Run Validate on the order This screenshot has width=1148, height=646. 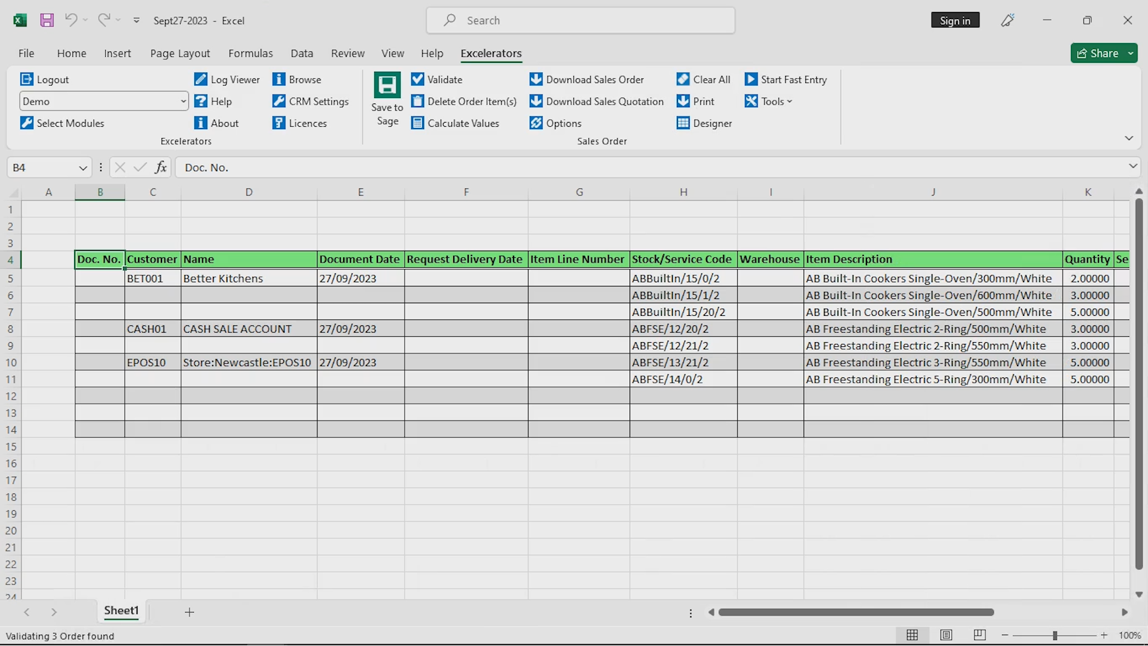[x=436, y=80]
